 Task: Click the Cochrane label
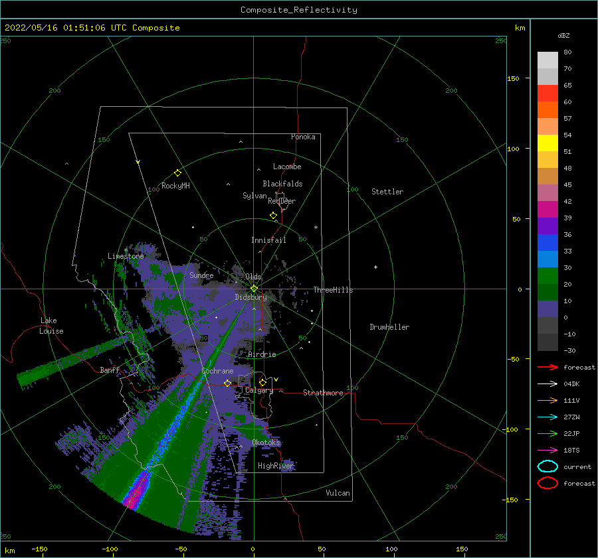click(x=217, y=371)
